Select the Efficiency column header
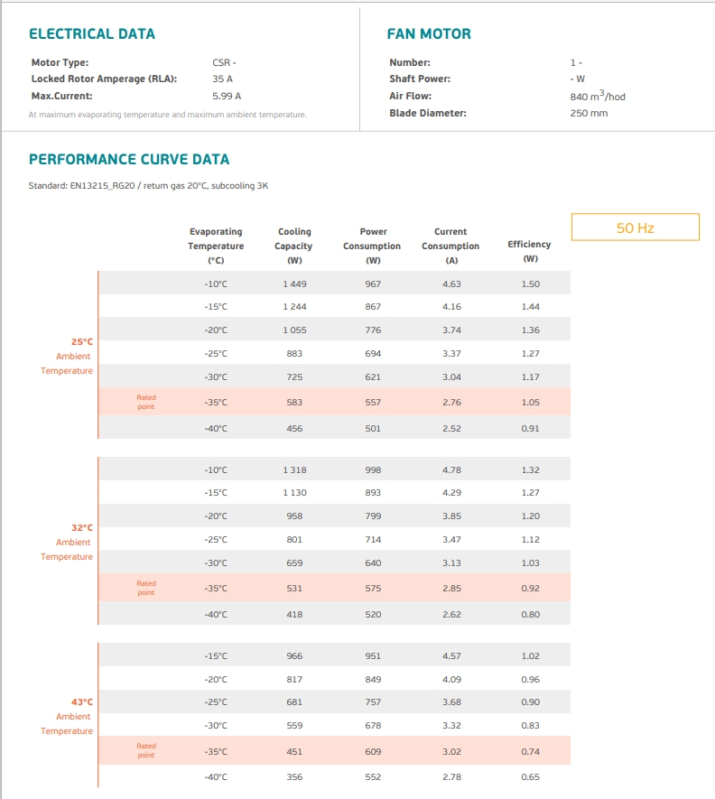The width and height of the screenshot is (715, 799). coord(530,251)
